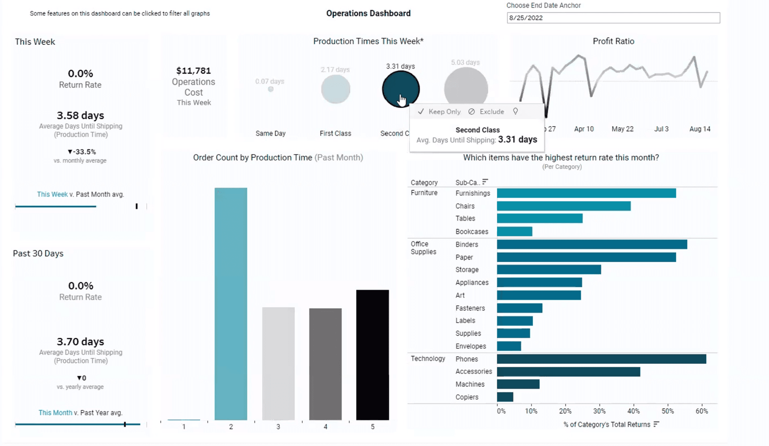Screen dimensions: 769x446
Task: Click the Same Day bubble showing 0.07 days
Action: (270, 89)
